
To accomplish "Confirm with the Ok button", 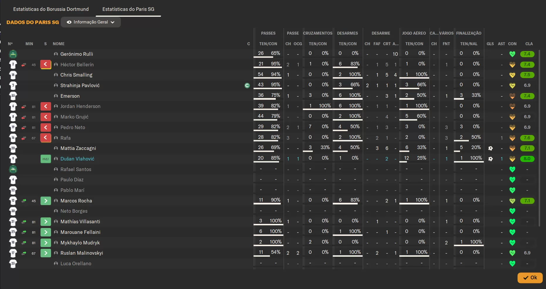I will pyautogui.click(x=530, y=278).
